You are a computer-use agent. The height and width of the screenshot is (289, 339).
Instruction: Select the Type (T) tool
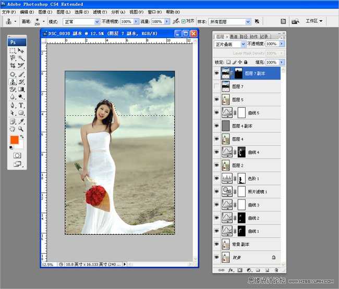click(21, 105)
